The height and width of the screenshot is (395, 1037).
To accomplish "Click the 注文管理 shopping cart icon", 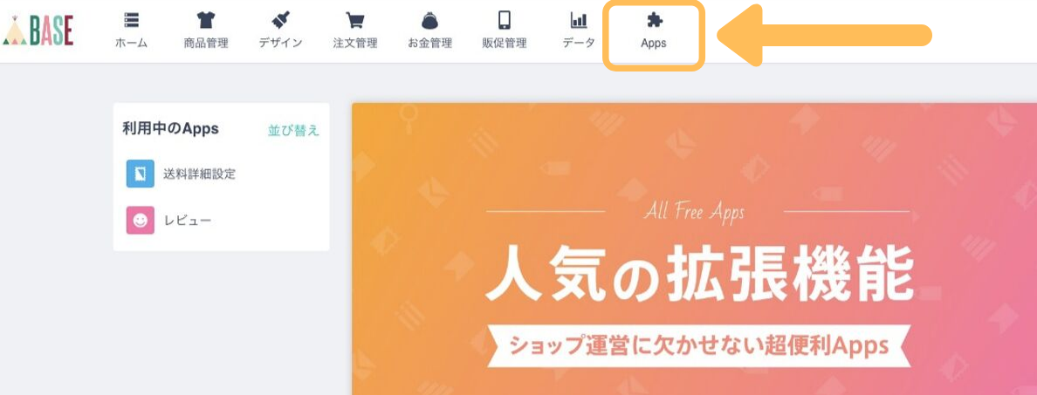I will (x=355, y=20).
